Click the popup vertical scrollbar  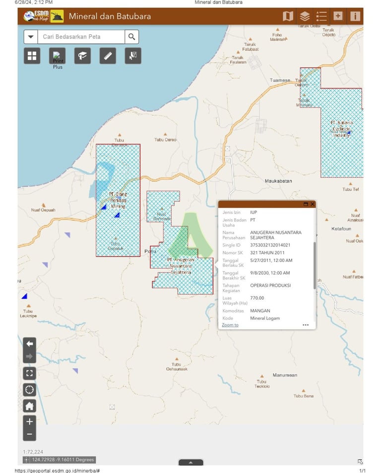click(x=315, y=265)
